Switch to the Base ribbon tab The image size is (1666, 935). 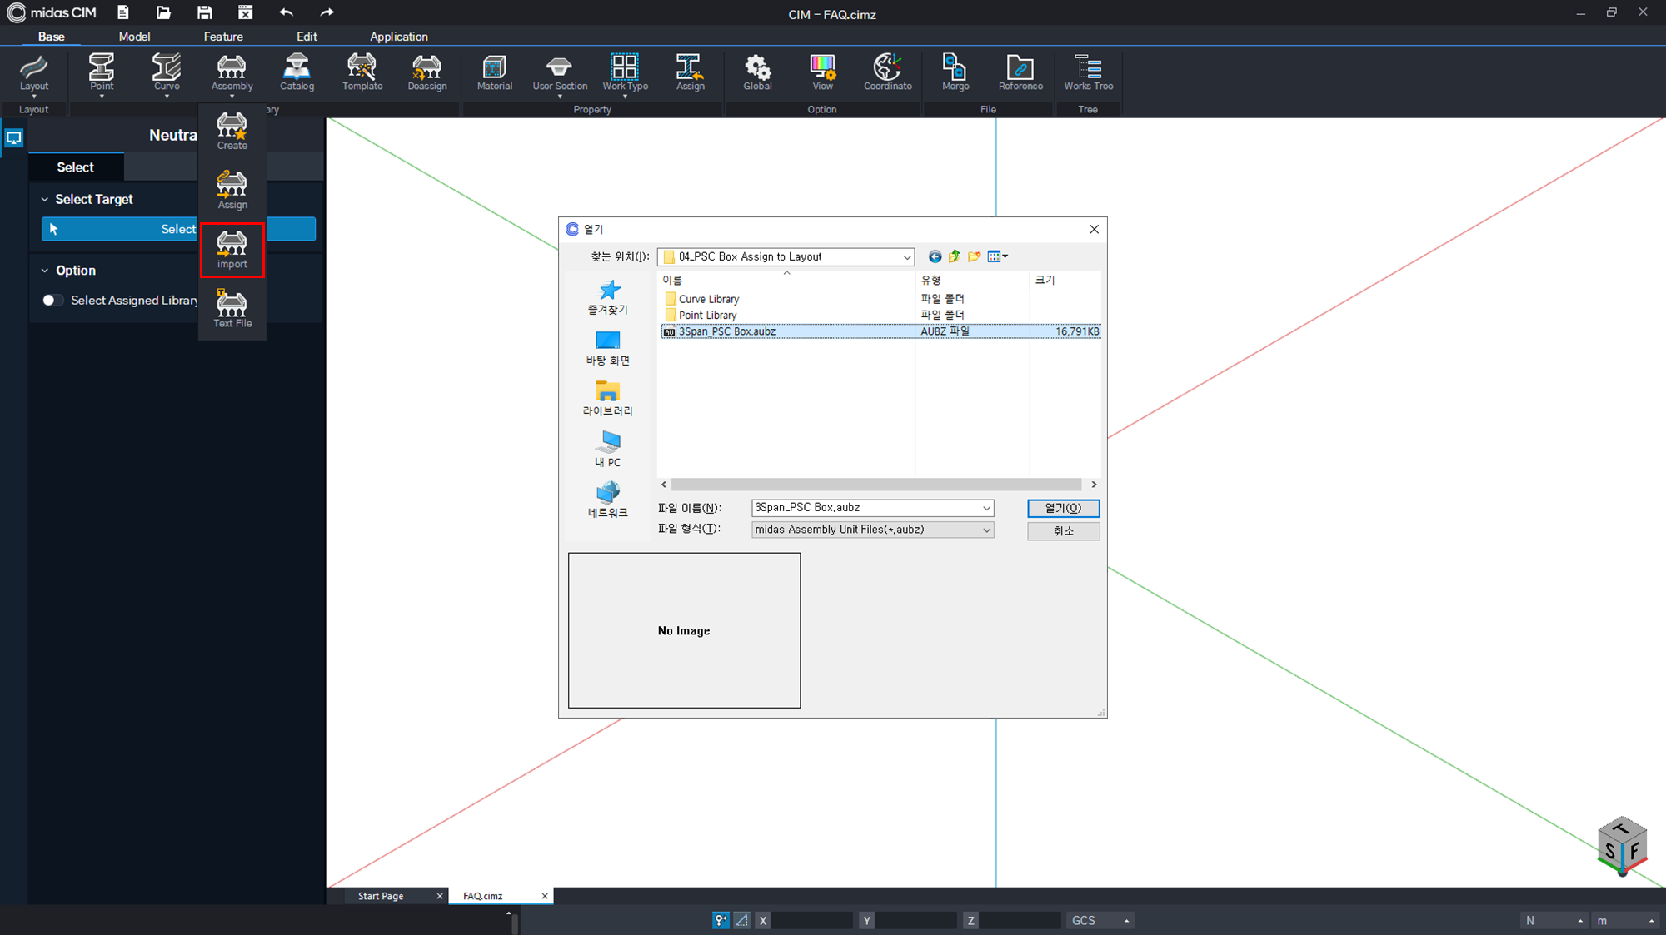[51, 37]
